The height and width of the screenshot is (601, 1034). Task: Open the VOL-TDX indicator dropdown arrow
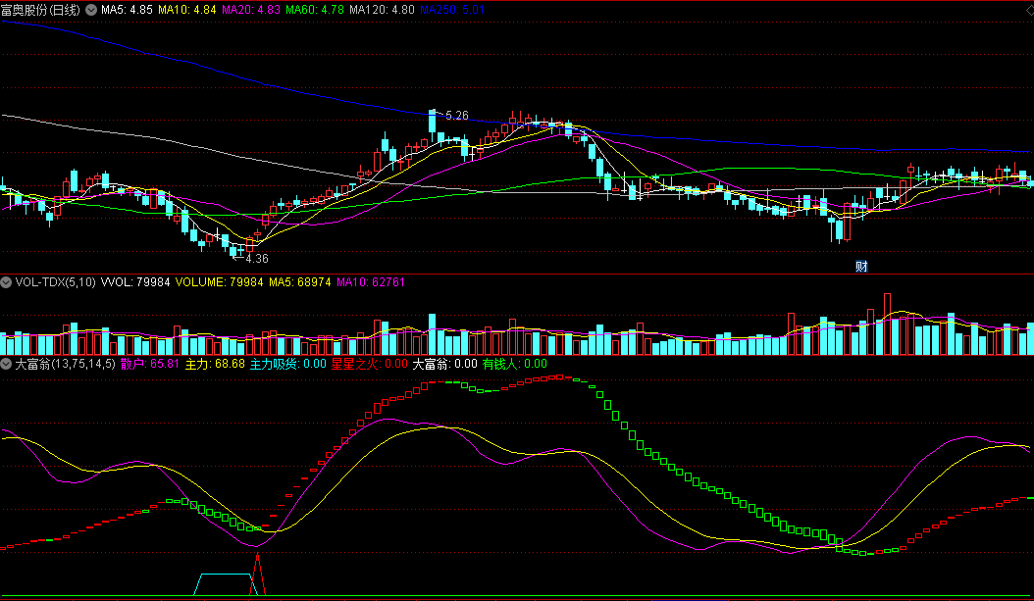click(x=6, y=282)
